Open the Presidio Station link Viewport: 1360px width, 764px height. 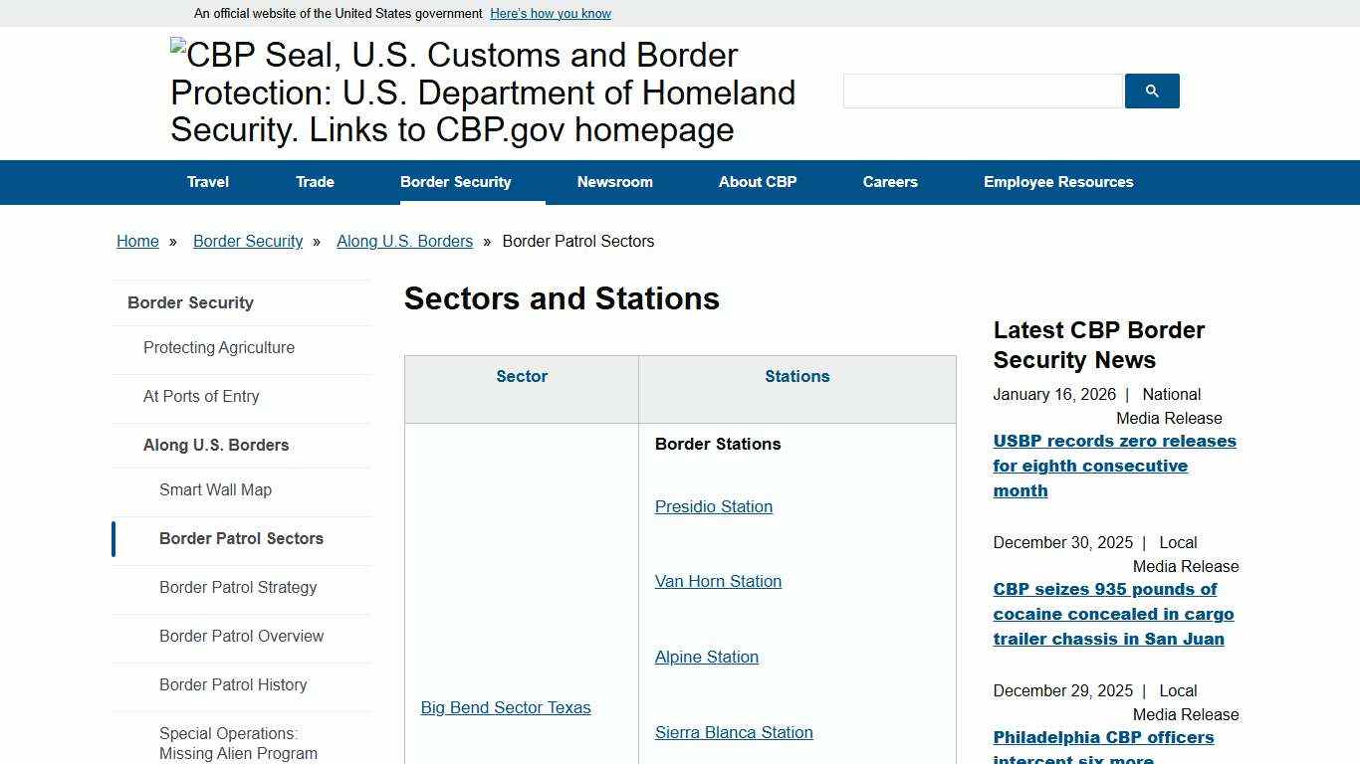pyautogui.click(x=713, y=506)
